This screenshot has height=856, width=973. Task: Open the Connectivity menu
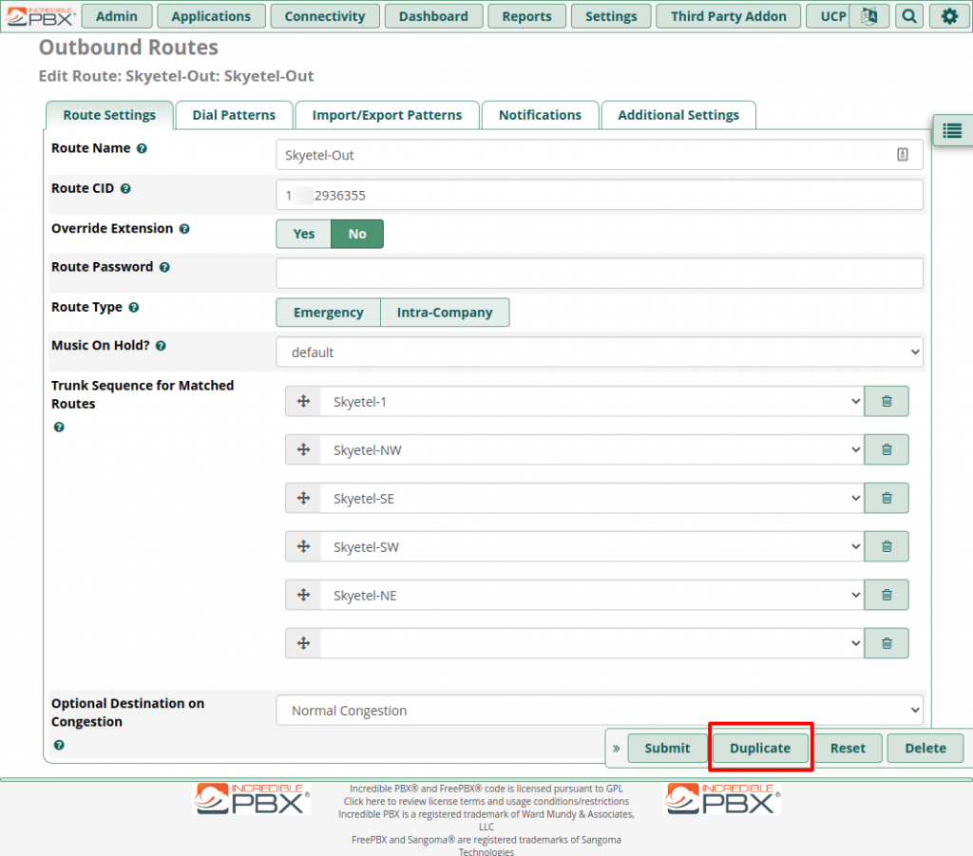[x=325, y=16]
